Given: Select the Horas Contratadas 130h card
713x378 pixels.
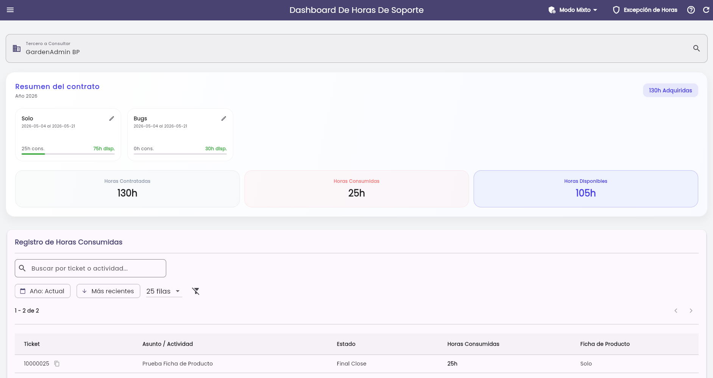Looking at the screenshot, I should point(127,189).
